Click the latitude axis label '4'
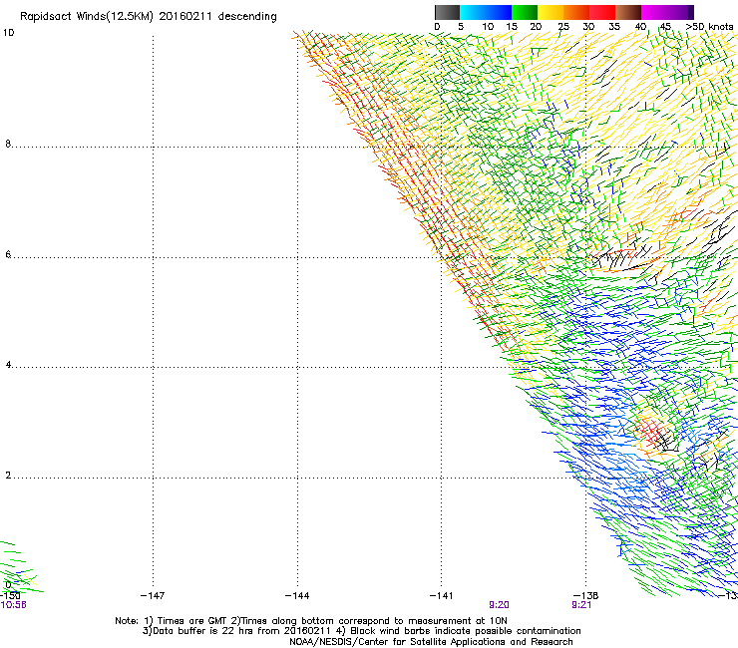738x648 pixels. point(8,364)
